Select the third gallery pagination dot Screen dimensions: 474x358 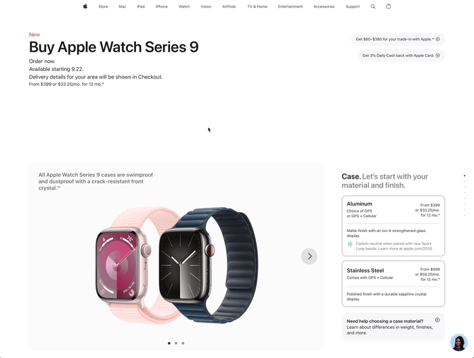(x=183, y=343)
